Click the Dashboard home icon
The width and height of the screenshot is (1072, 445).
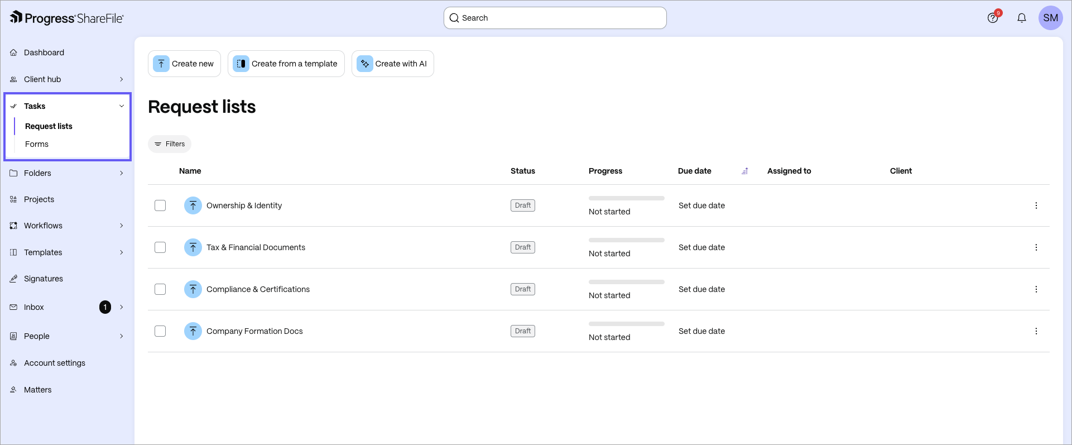[x=13, y=52]
